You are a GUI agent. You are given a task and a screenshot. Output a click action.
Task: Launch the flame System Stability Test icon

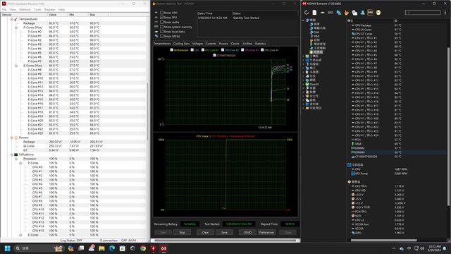(x=347, y=13)
